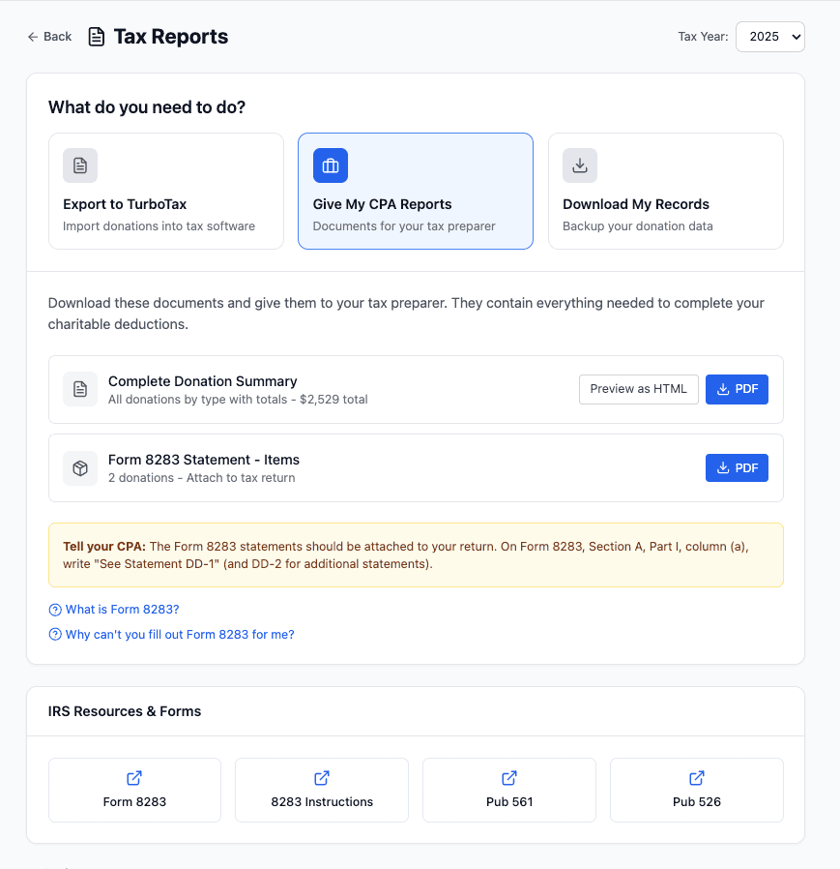Click the briefcase icon for CPA Reports
This screenshot has width=840, height=869.
tap(331, 165)
